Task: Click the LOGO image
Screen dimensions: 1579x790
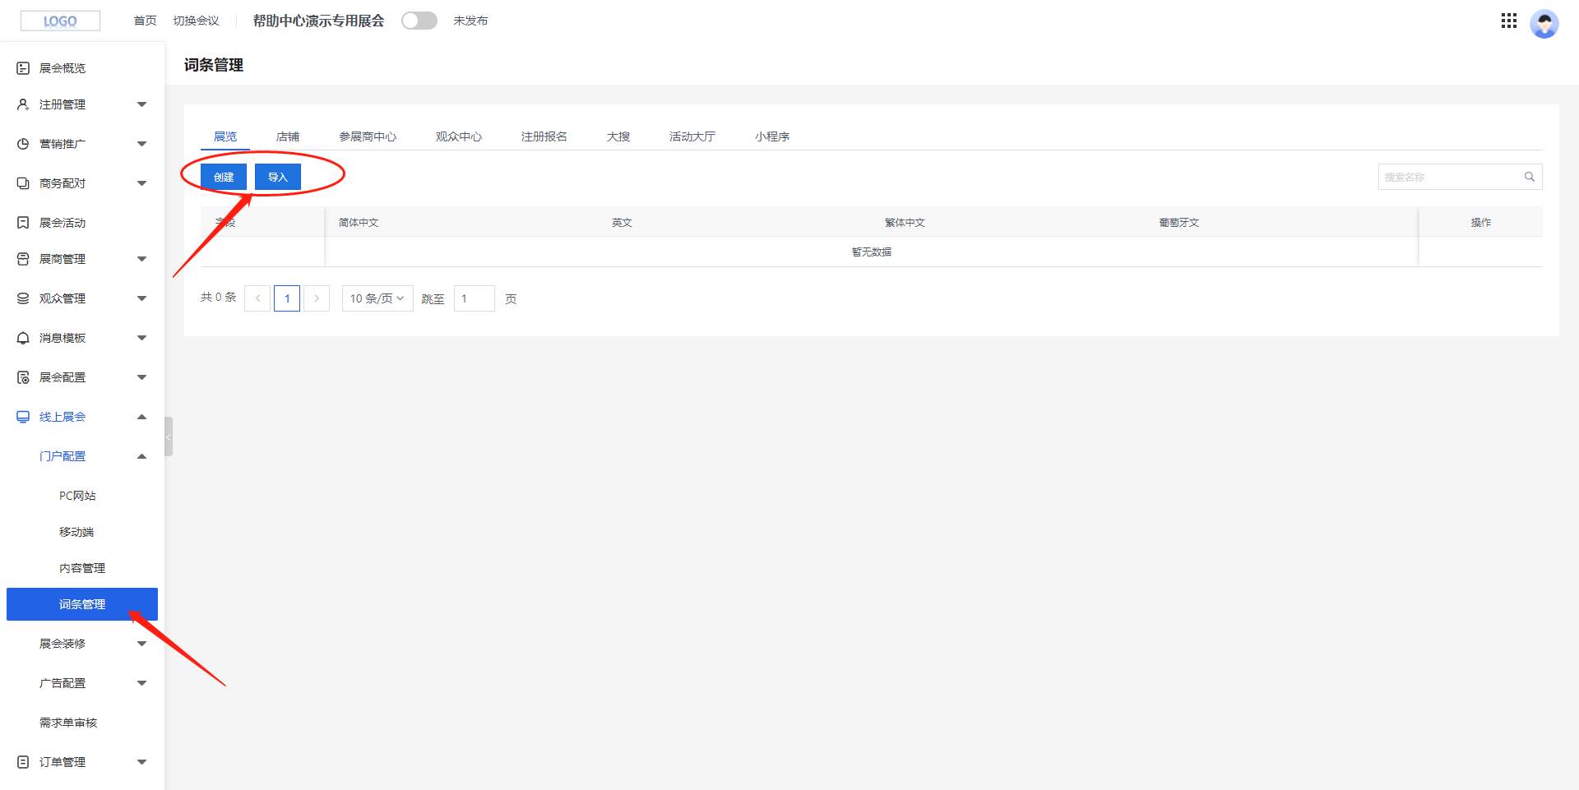Action: (60, 21)
